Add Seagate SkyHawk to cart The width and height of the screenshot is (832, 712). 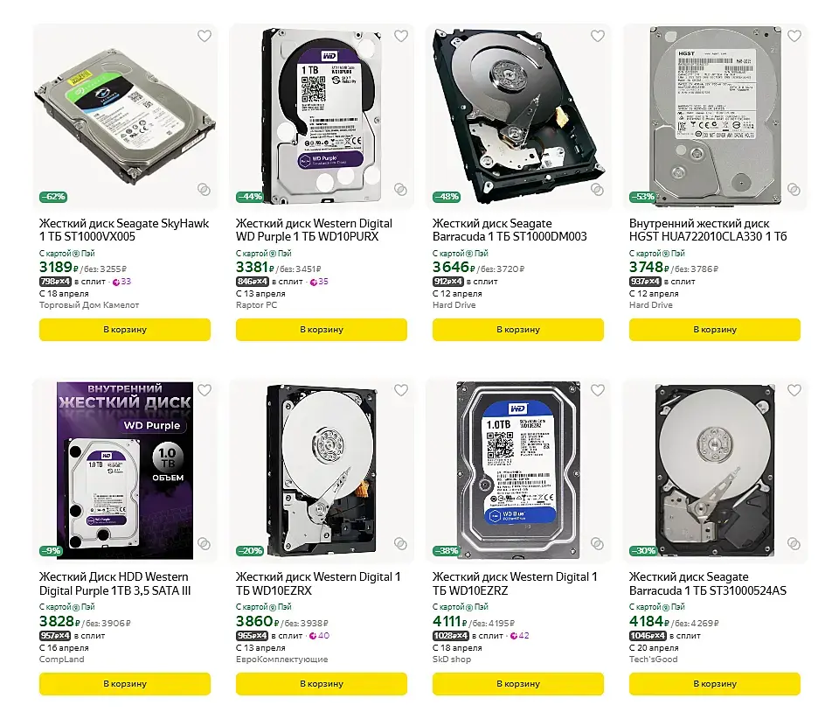tap(125, 330)
